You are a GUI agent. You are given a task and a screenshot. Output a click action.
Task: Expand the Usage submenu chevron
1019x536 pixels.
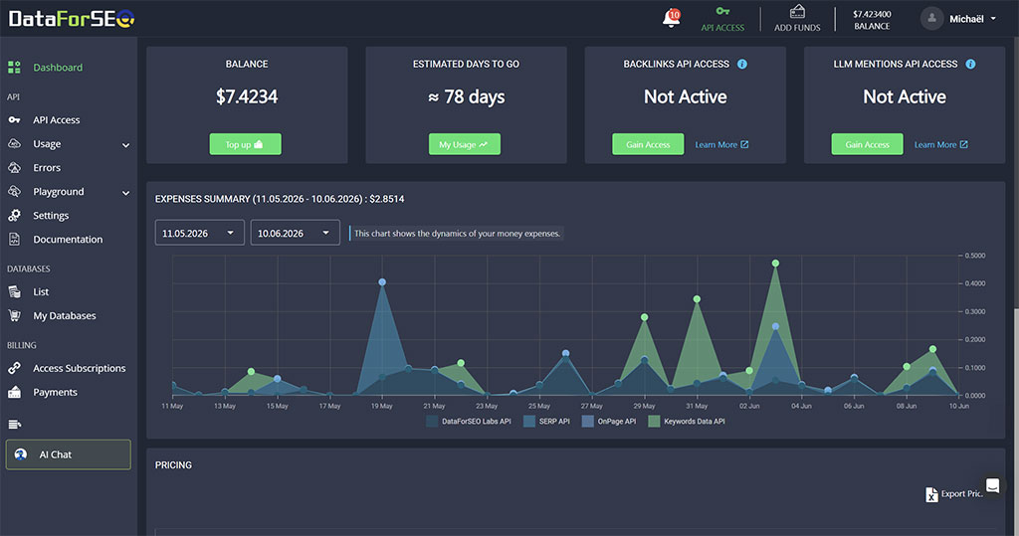(125, 145)
